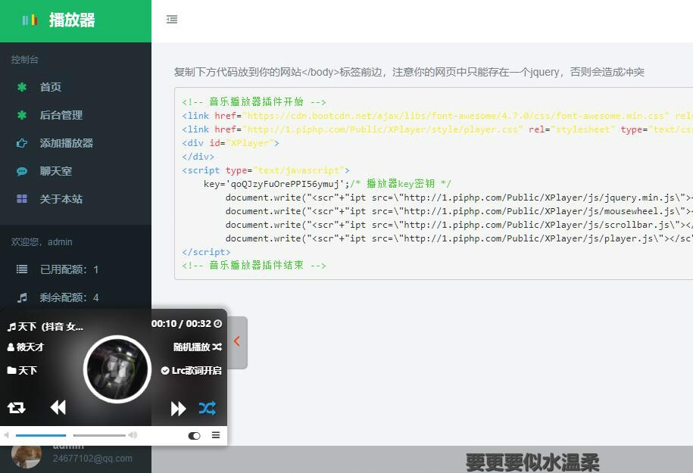The width and height of the screenshot is (693, 473).
Task: Click the thumbs-up icon beside 添加播放器
Action: tap(22, 143)
